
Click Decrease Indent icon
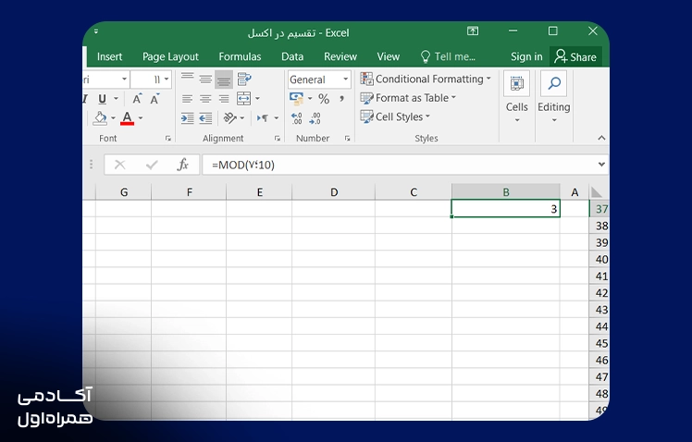(x=205, y=117)
